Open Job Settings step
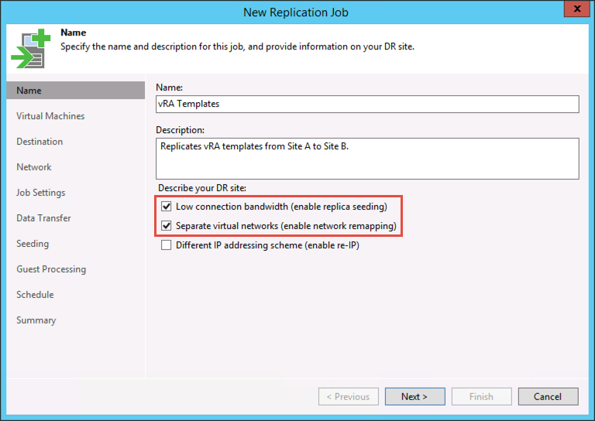The width and height of the screenshot is (595, 421). coord(41,193)
